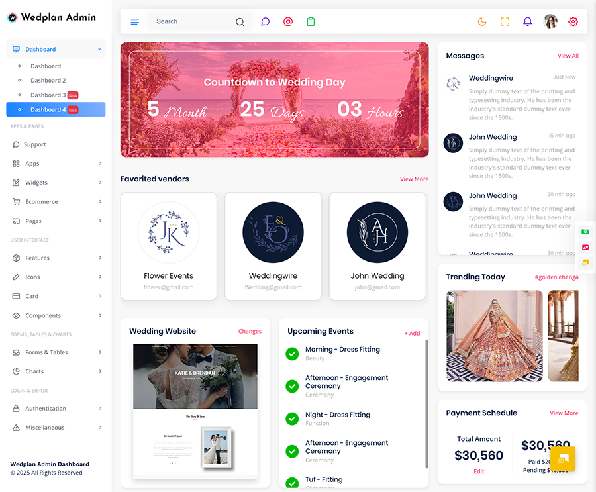Open the email @ icon in top bar
Viewport: 596px width, 492px height.
pyautogui.click(x=288, y=21)
